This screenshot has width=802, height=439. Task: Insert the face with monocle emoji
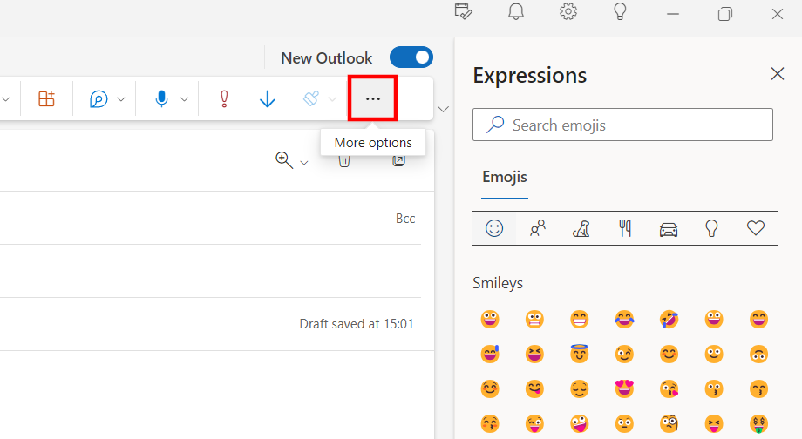[669, 423]
